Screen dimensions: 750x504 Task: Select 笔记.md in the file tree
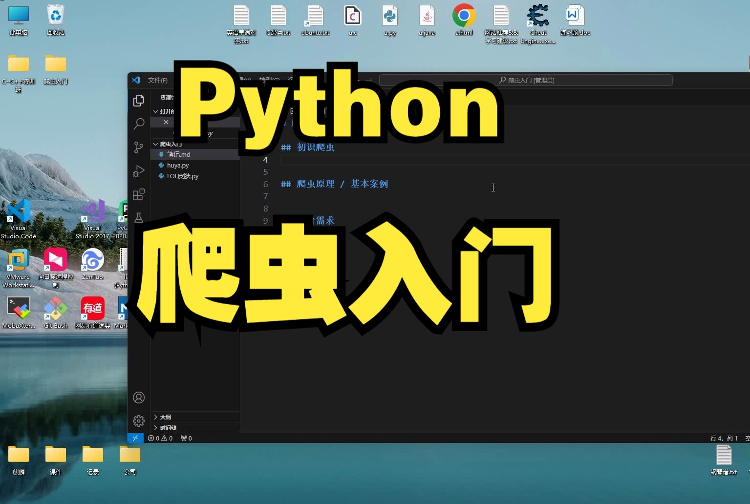coord(195,154)
